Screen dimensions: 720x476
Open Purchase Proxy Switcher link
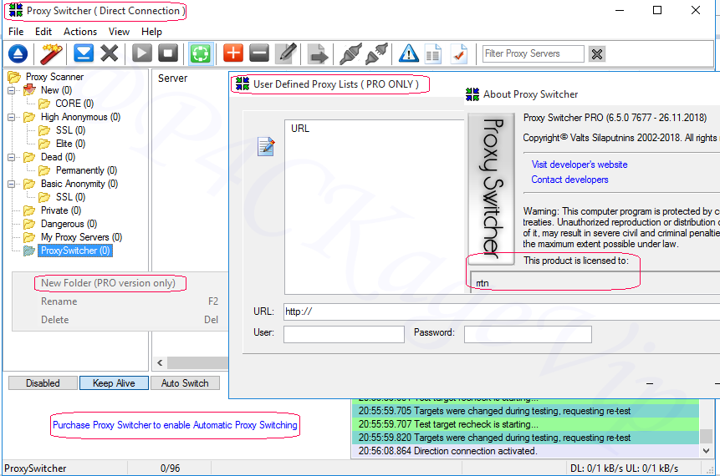tap(175, 425)
